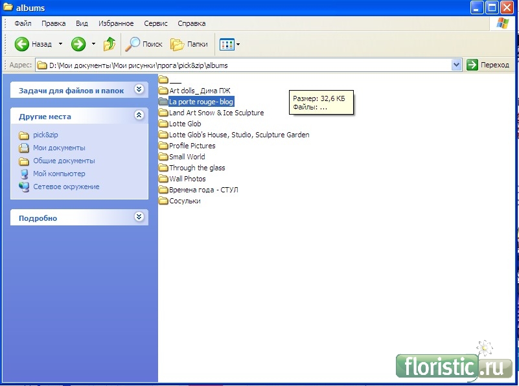Click the folder icon named underscores
This screenshot has width=519, height=386.
163,80
